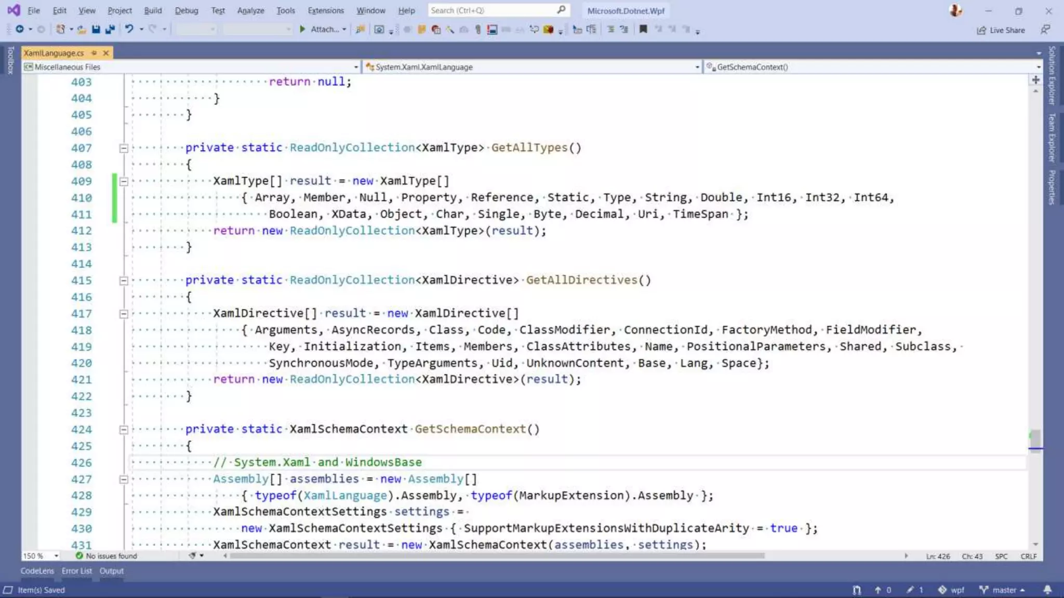Image resolution: width=1064 pixels, height=598 pixels.
Task: Click the Save All icon
Action: [110, 30]
